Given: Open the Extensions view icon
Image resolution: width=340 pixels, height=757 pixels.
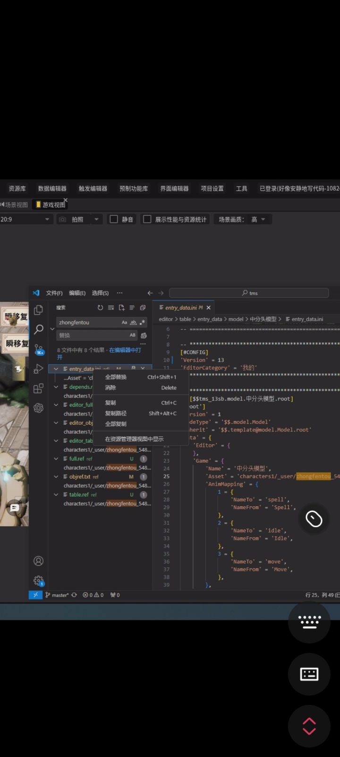Looking at the screenshot, I should 39,388.
